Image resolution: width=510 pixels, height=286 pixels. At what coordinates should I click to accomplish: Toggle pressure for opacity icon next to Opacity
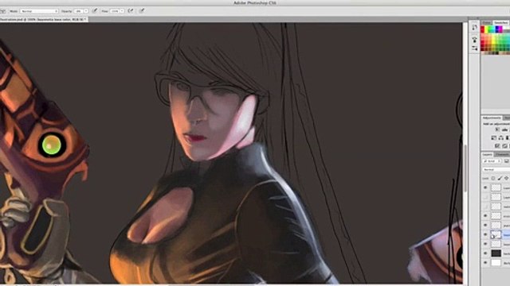point(95,10)
